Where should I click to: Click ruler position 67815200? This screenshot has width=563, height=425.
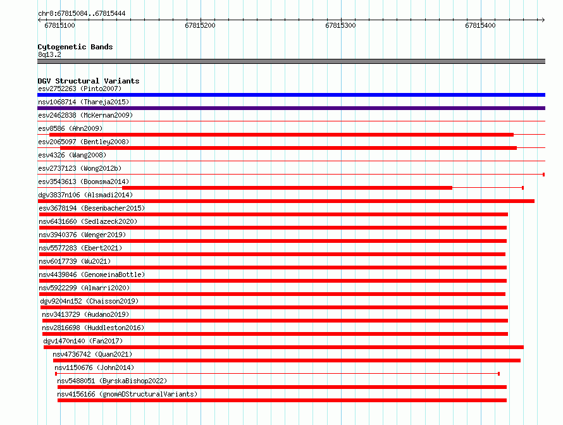click(200, 25)
